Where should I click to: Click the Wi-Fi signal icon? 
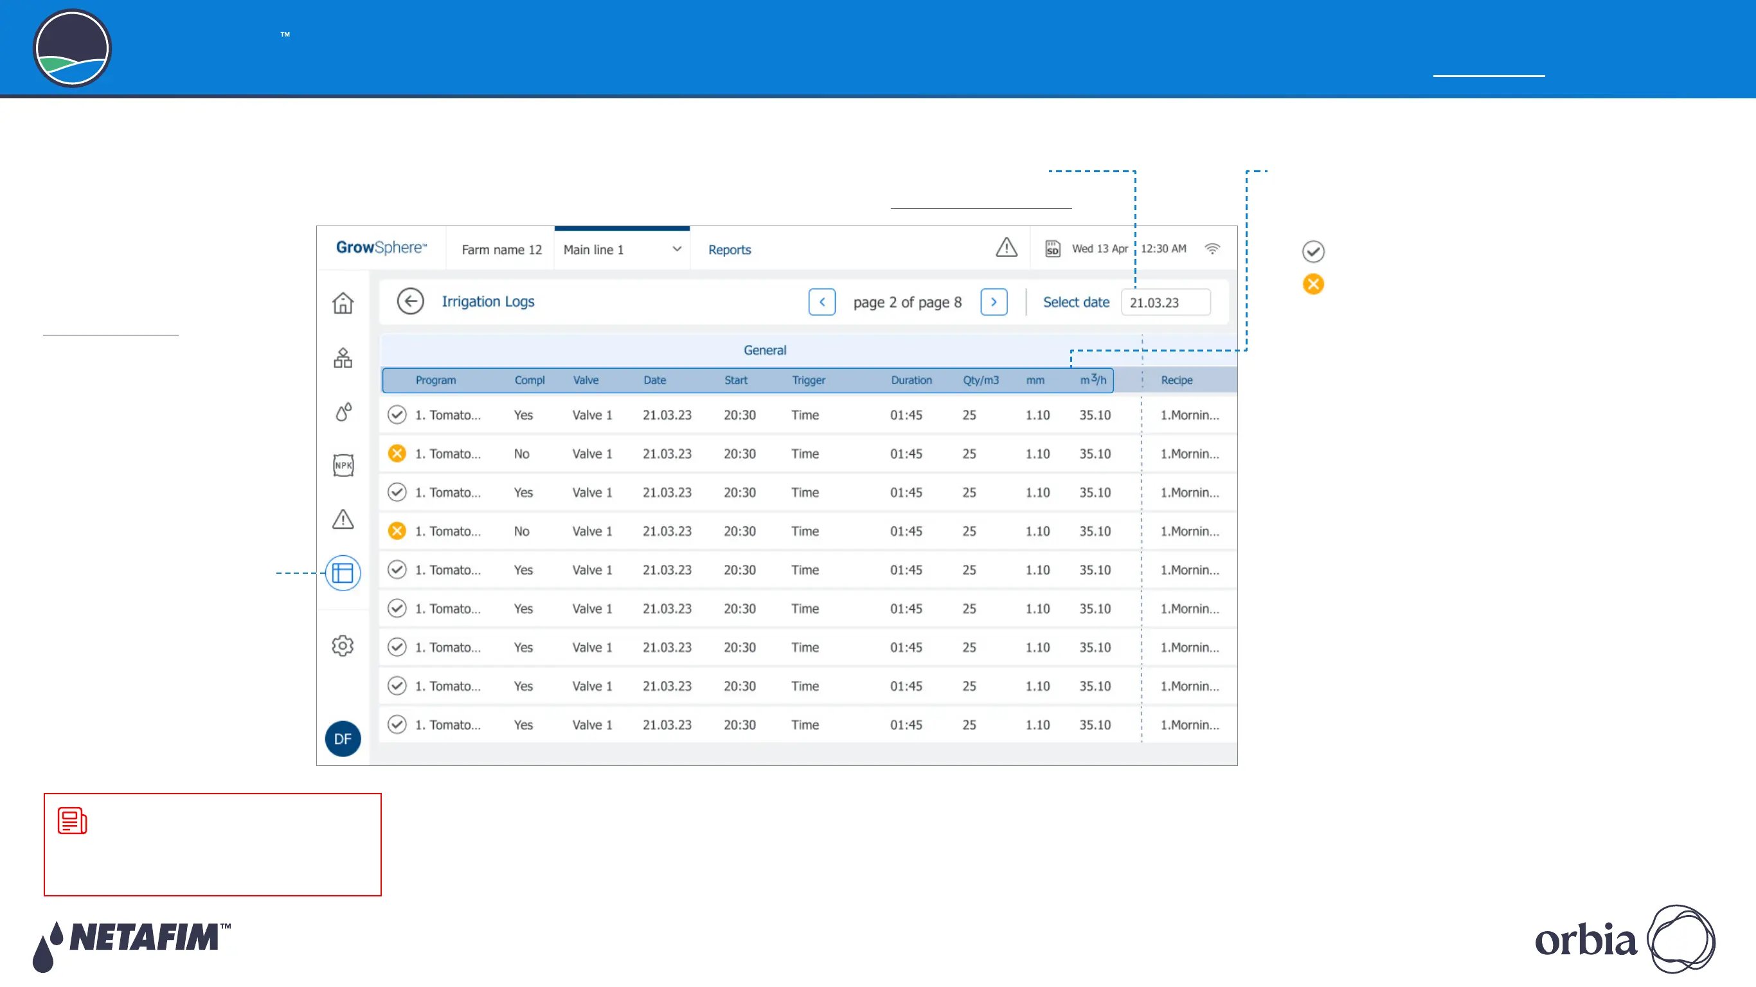pos(1212,249)
